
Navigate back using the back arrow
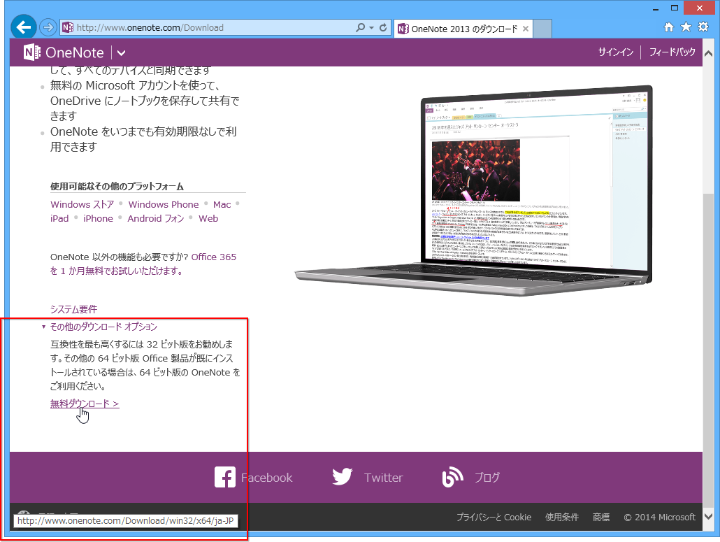coord(23,27)
